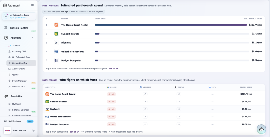
Task: Click Budget Dumpster logo in spend list
Action: tap(56, 60)
